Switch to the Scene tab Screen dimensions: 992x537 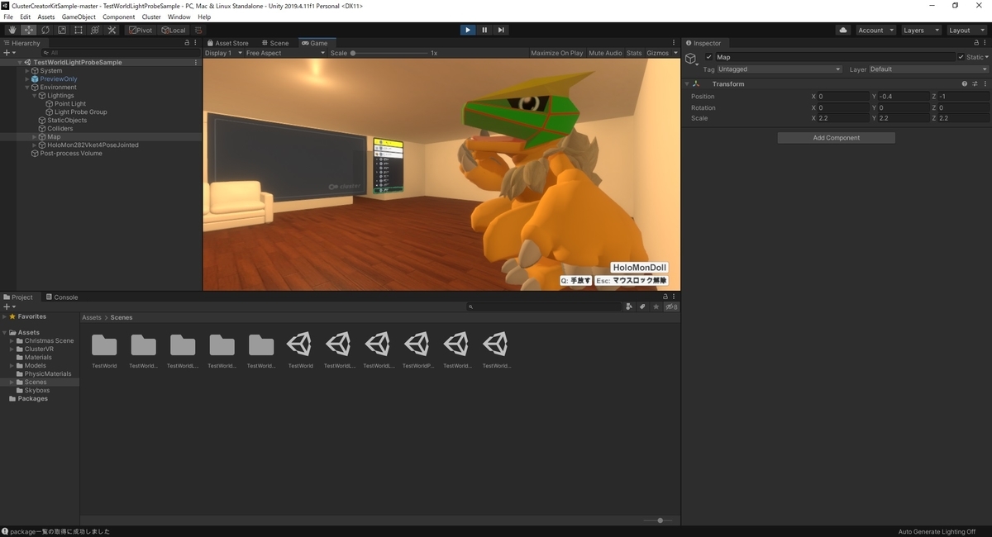275,43
